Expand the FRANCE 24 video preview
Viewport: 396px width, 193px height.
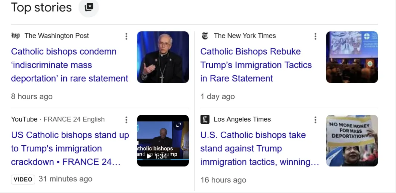tap(179, 125)
